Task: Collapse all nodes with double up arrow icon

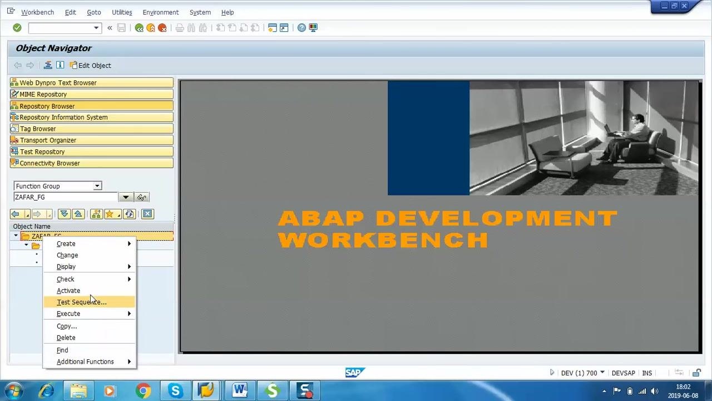Action: tap(78, 214)
